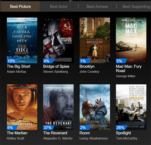
Task: Click the 1% badge on Brooklyn
Action: [x=85, y=61]
